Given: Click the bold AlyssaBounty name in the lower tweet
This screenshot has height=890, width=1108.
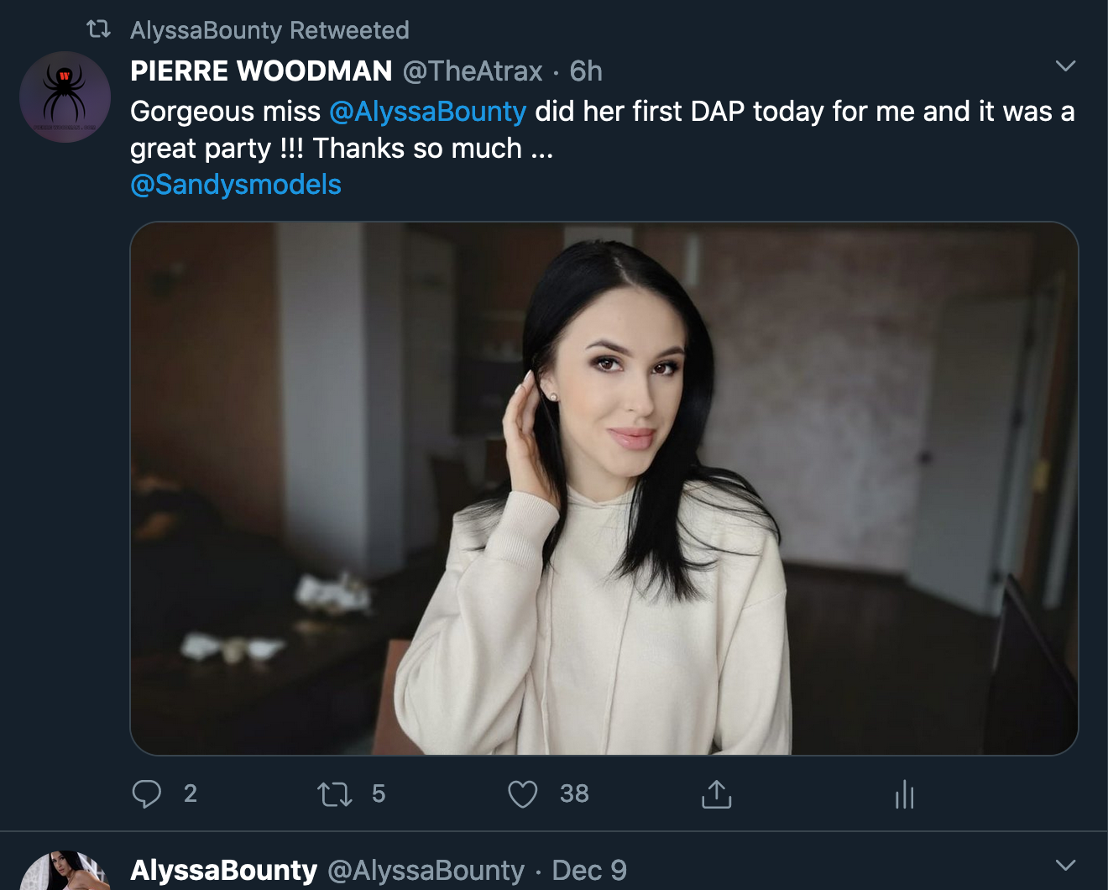Looking at the screenshot, I should point(224,871).
